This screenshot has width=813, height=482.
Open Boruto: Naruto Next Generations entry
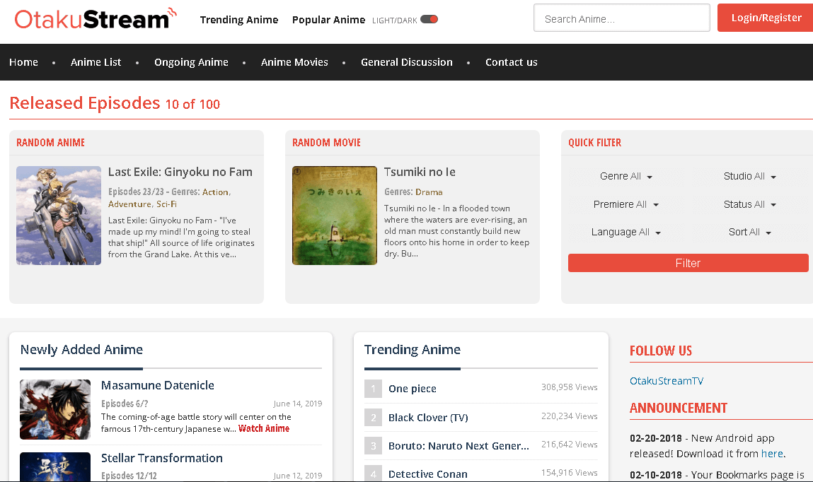[459, 446]
